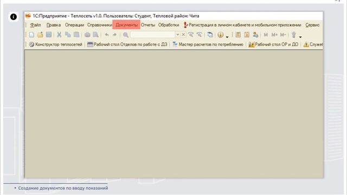This screenshot has height=195, width=347.
Task: Click the user with list icon
Action: [x=255, y=35]
